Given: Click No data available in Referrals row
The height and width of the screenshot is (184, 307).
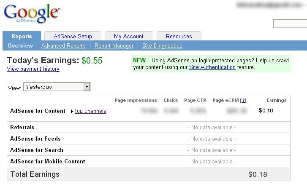Looking at the screenshot, I should pos(212,128).
